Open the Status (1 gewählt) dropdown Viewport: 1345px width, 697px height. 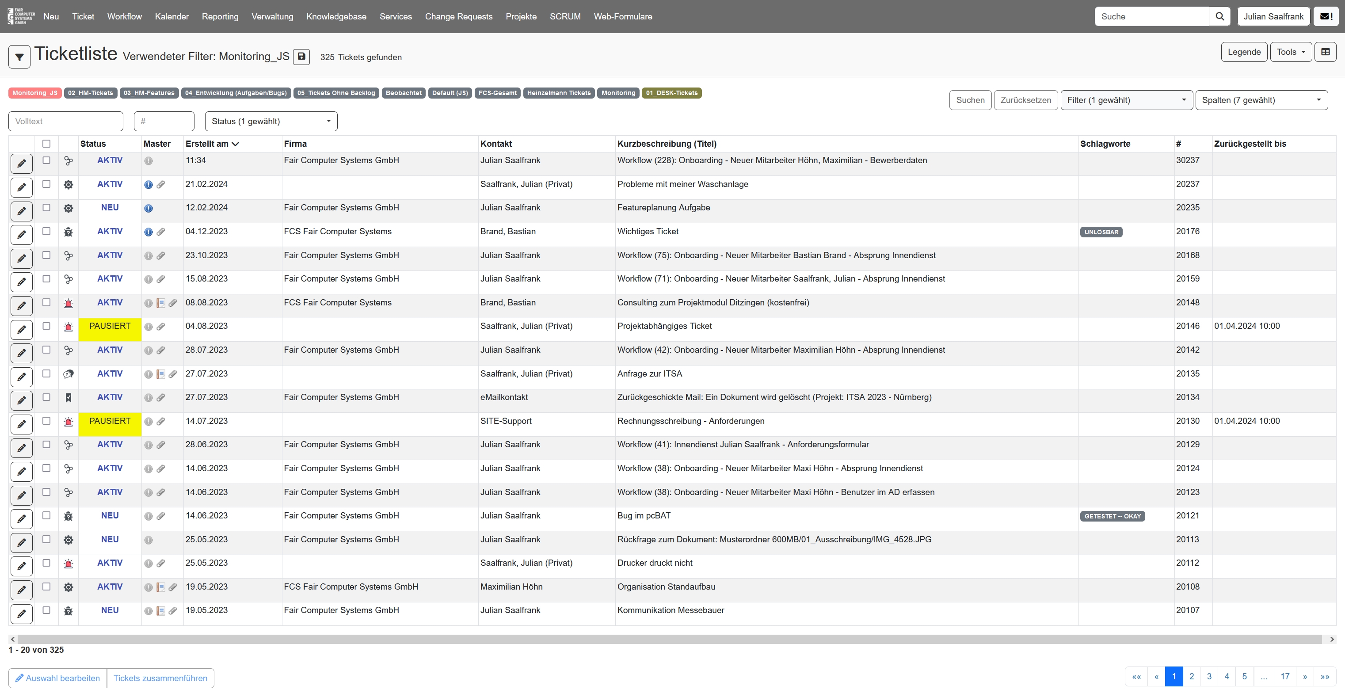coord(271,121)
